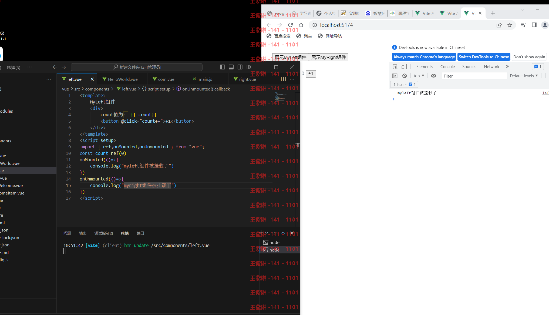
Task: Switch to DevTools Console tab
Action: tap(447, 67)
